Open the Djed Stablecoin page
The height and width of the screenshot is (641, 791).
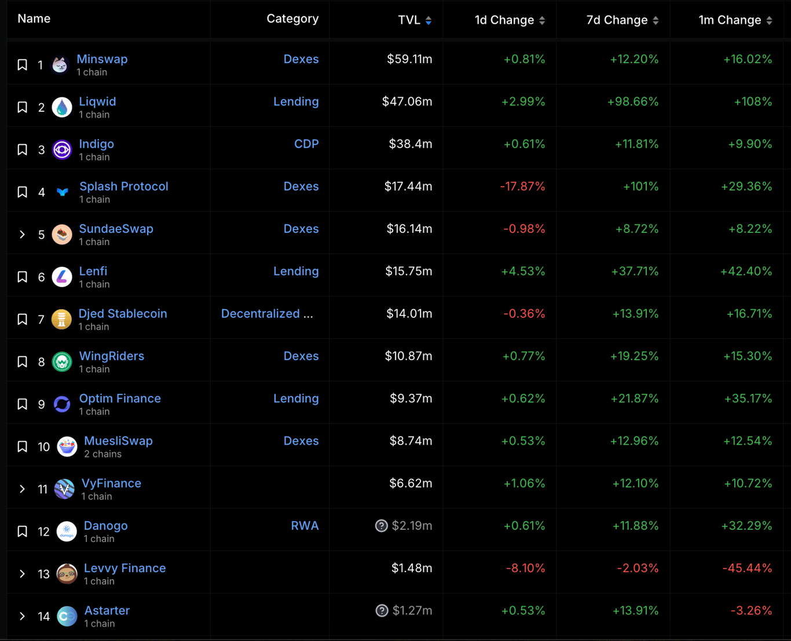click(123, 313)
